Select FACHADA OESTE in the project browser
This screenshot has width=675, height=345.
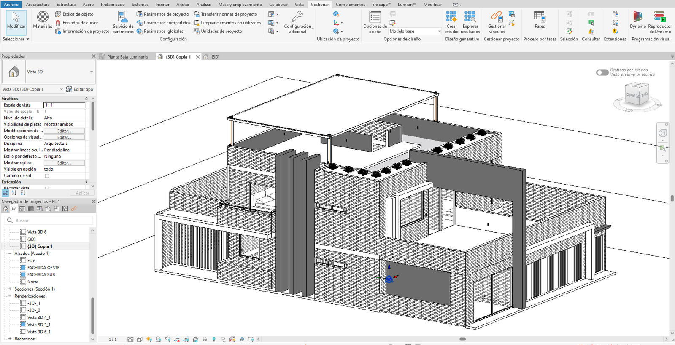pyautogui.click(x=43, y=267)
